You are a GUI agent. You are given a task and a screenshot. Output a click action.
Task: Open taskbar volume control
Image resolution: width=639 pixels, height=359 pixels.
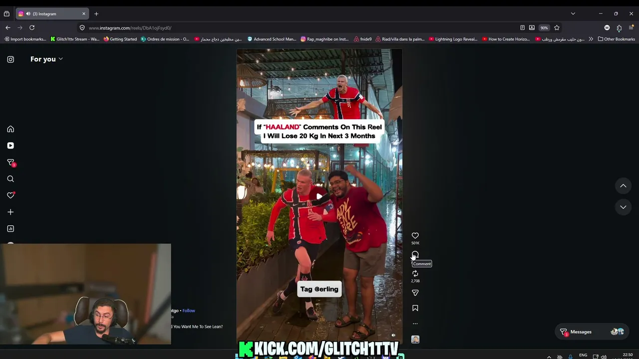point(604,357)
